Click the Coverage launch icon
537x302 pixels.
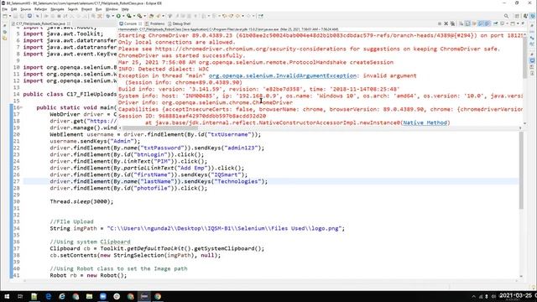pos(128,16)
